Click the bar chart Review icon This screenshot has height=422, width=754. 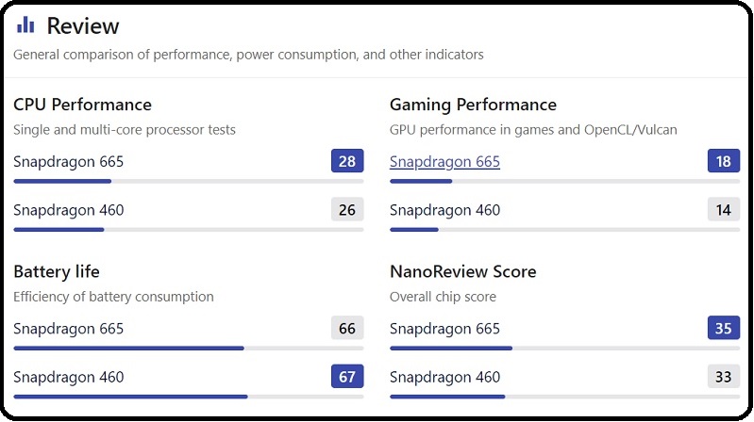26,25
